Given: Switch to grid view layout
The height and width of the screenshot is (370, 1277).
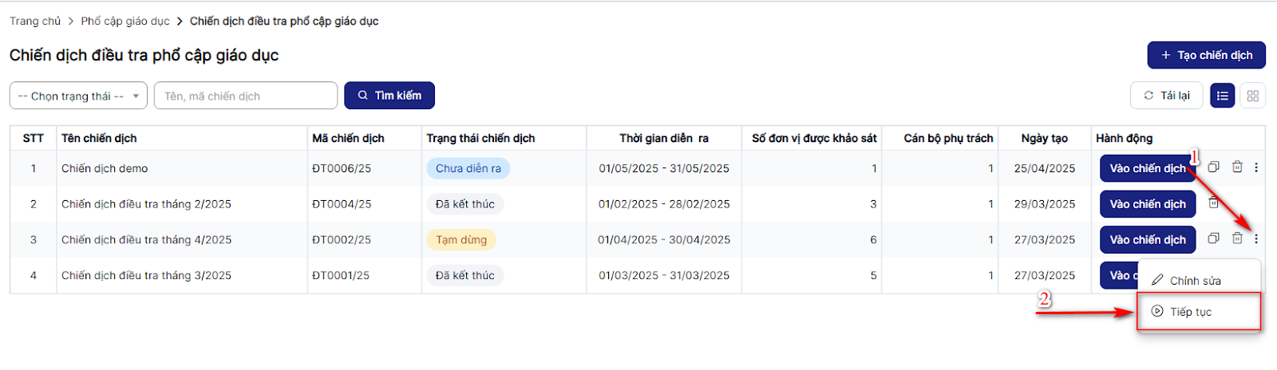Looking at the screenshot, I should point(1252,96).
